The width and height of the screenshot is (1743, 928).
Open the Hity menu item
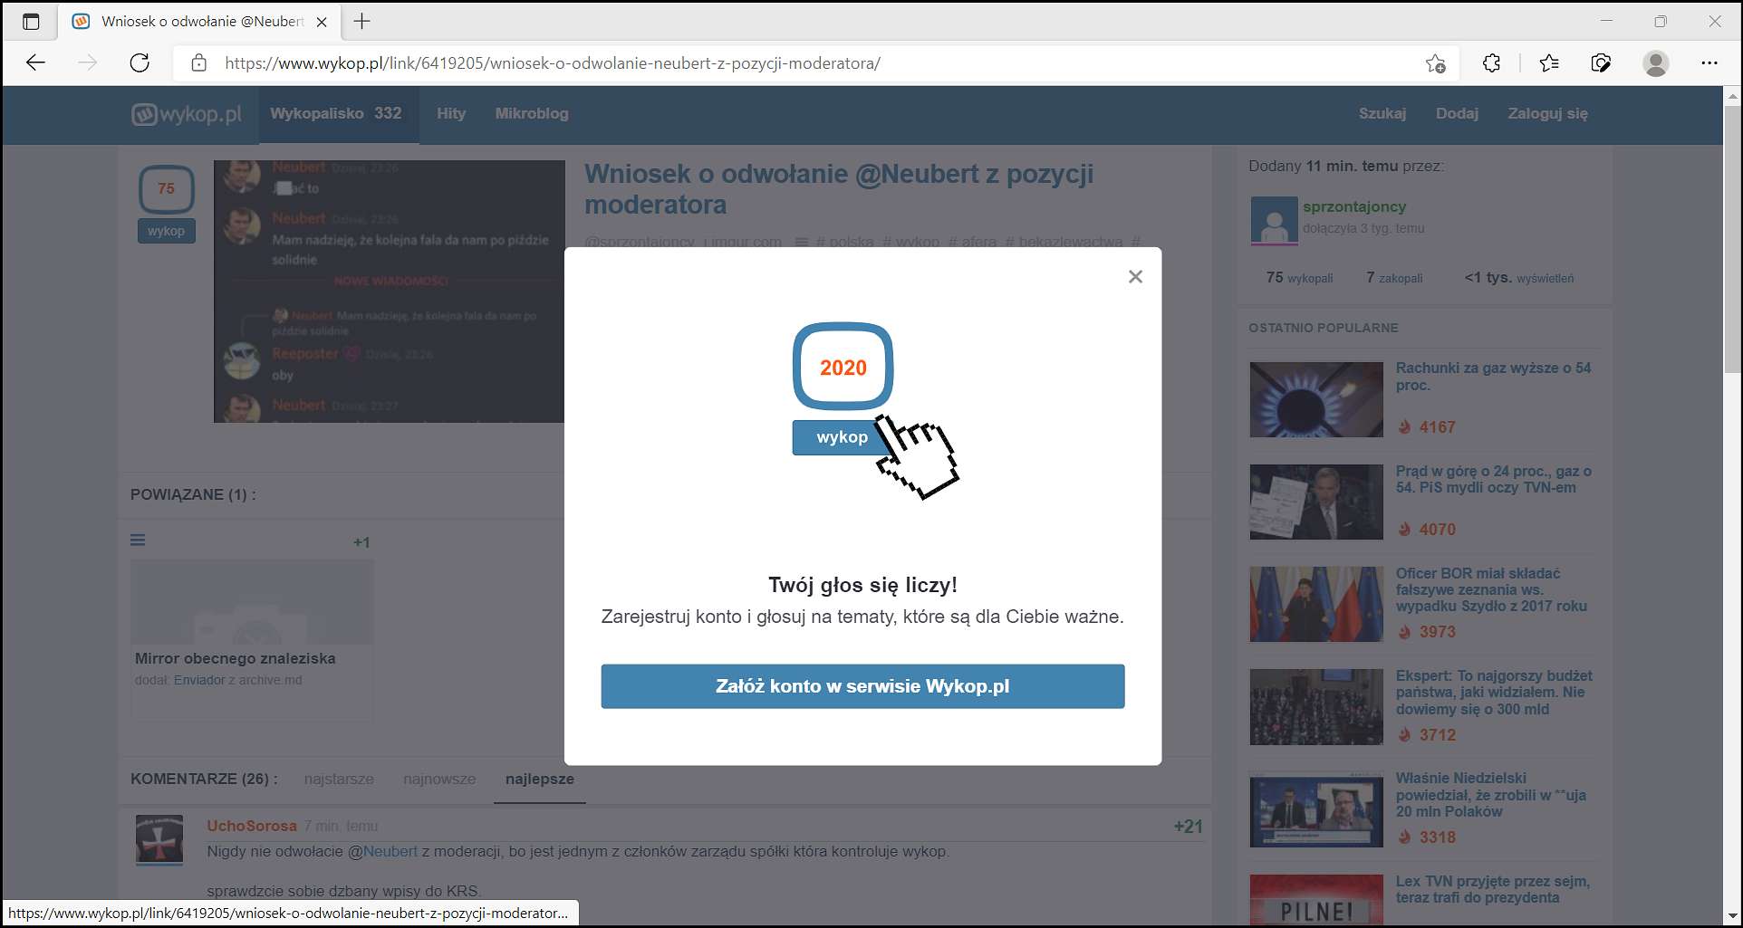(451, 113)
